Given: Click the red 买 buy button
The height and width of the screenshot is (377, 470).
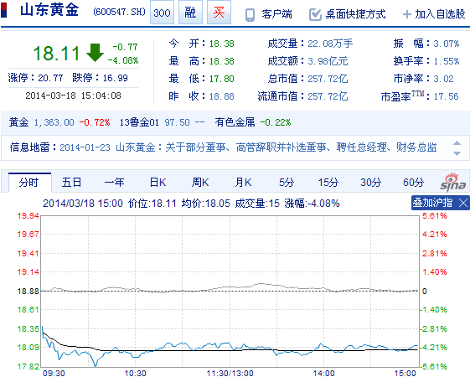Looking at the screenshot, I should 220,13.
